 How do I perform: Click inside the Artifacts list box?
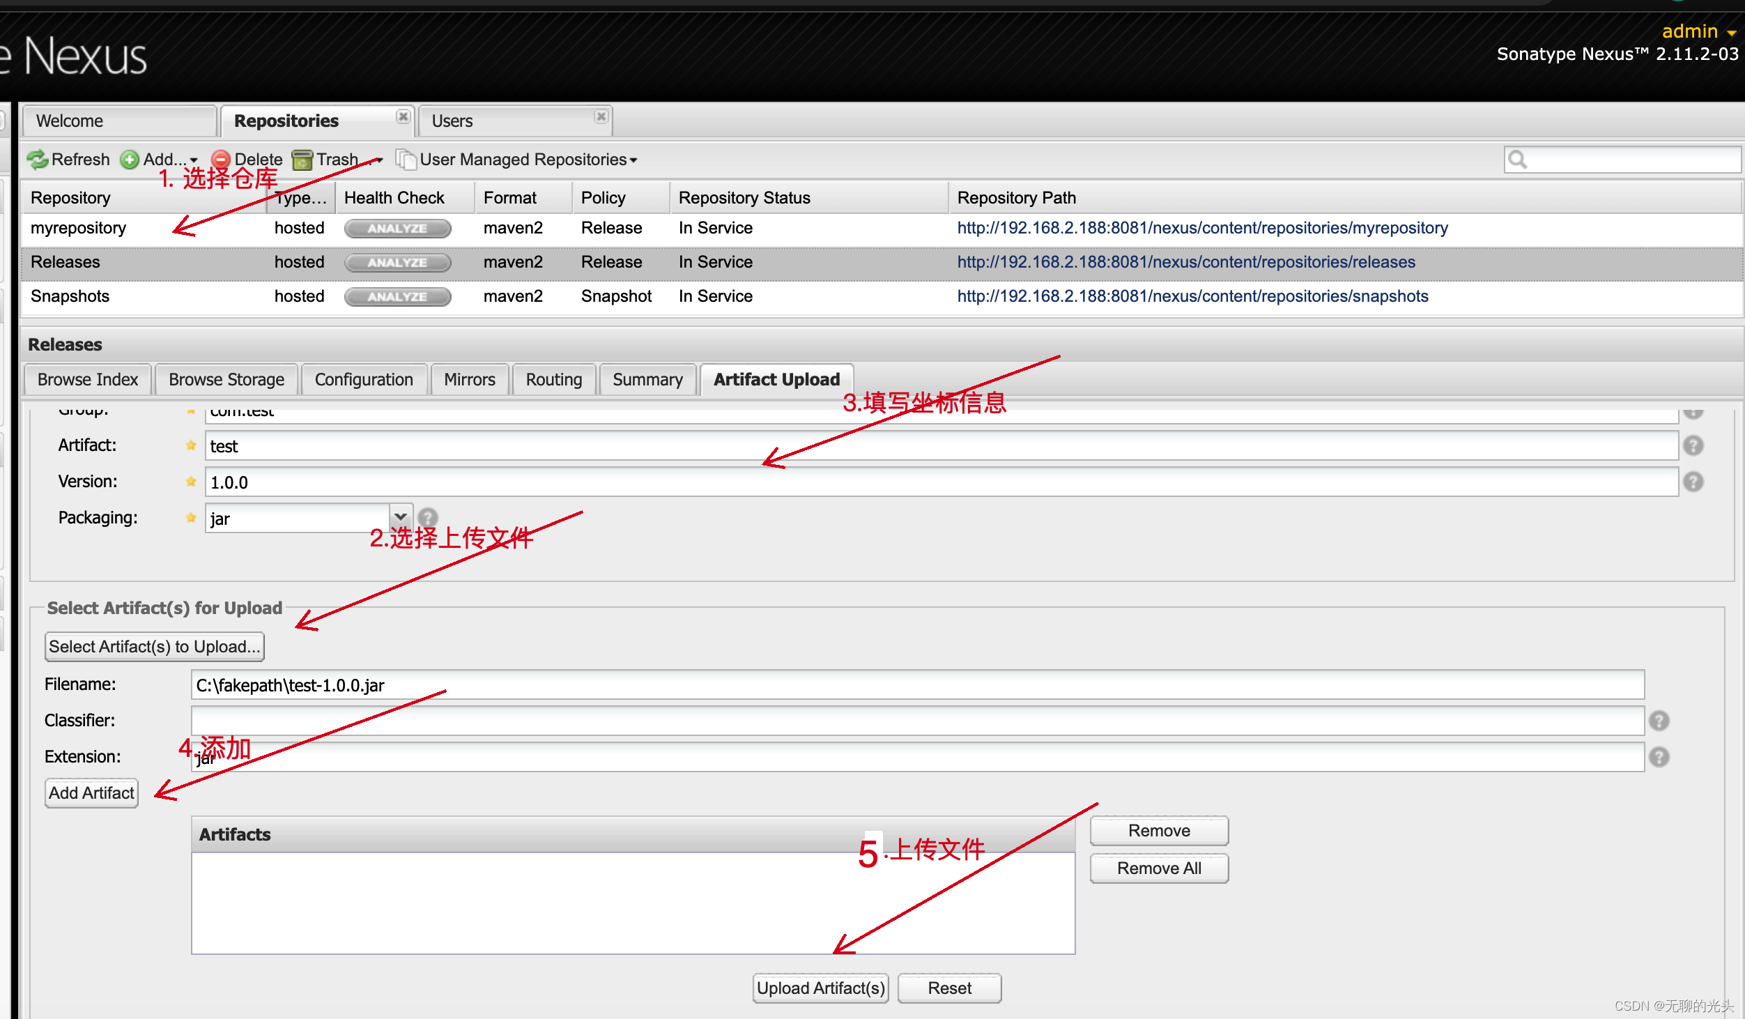633,903
